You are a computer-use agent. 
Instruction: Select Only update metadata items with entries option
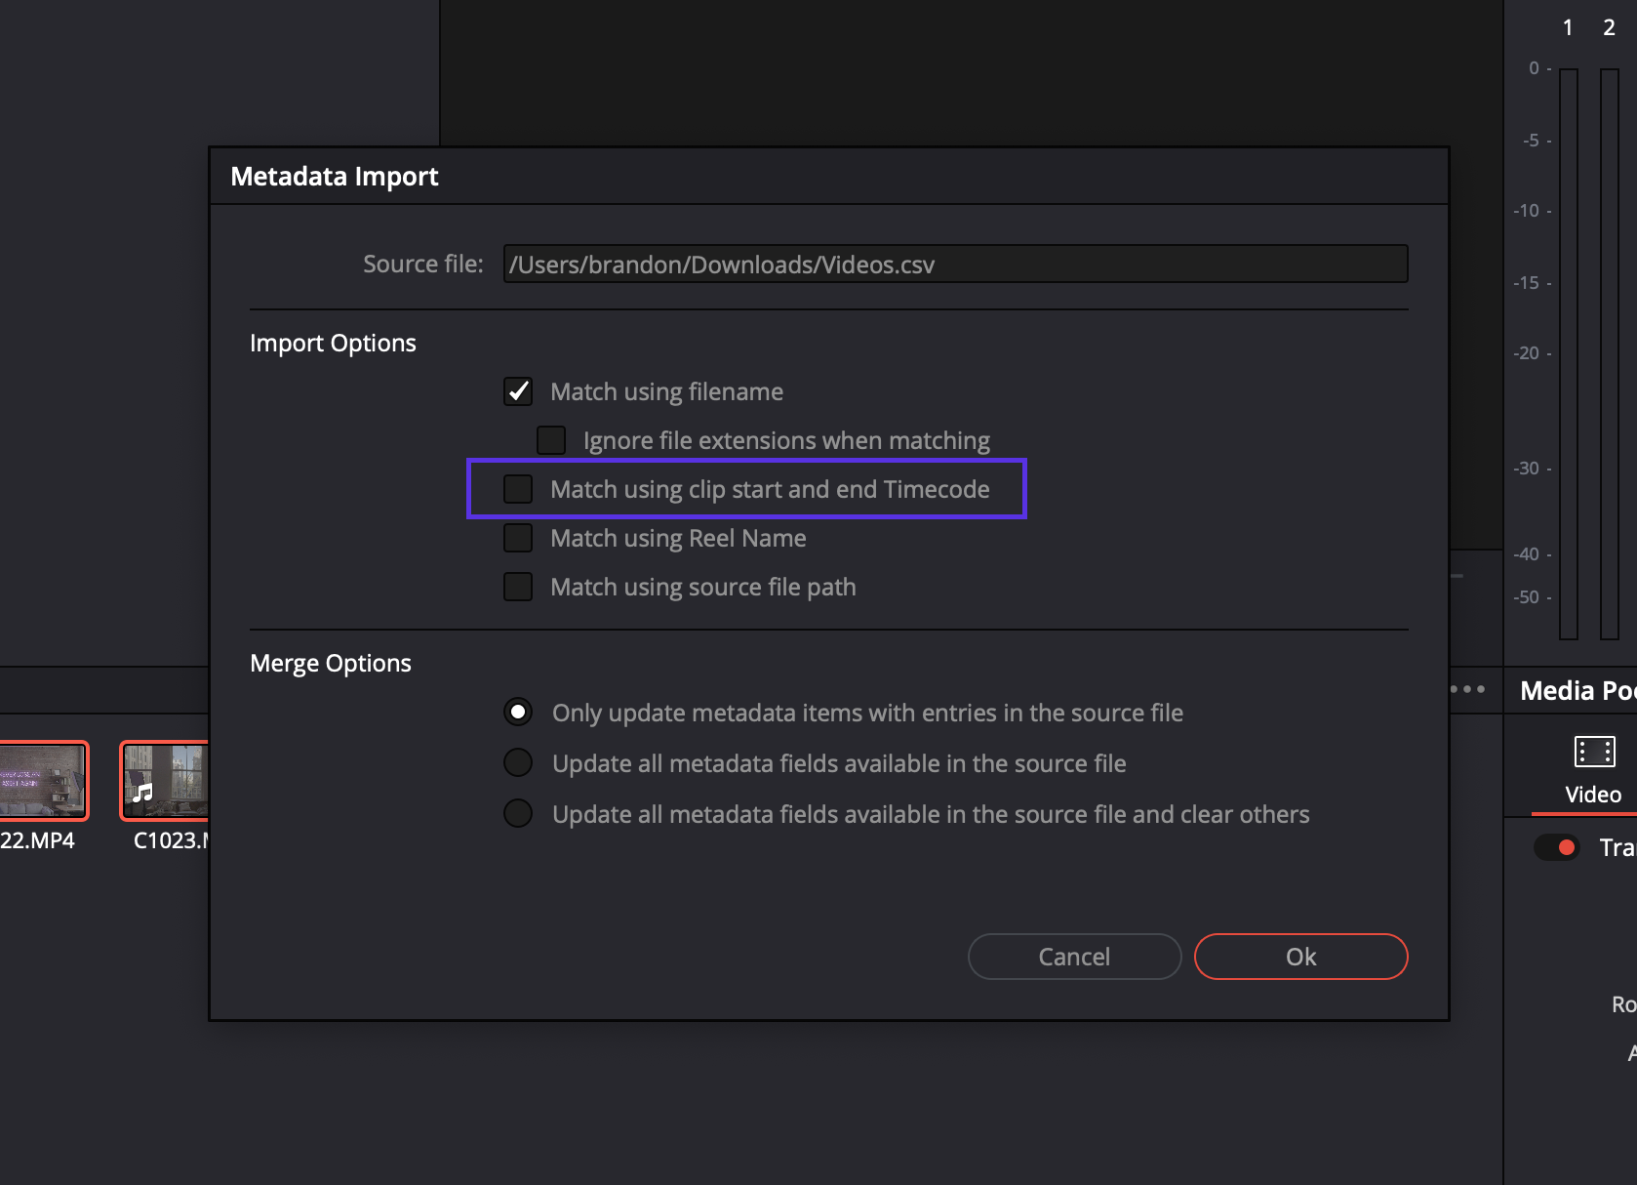click(x=518, y=713)
